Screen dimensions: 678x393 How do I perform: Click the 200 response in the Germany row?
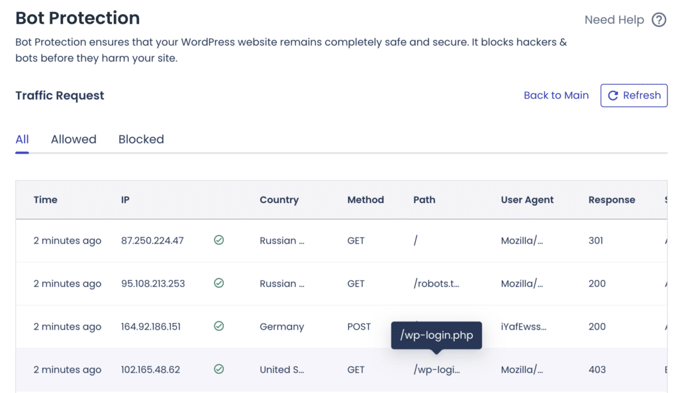pyautogui.click(x=597, y=326)
